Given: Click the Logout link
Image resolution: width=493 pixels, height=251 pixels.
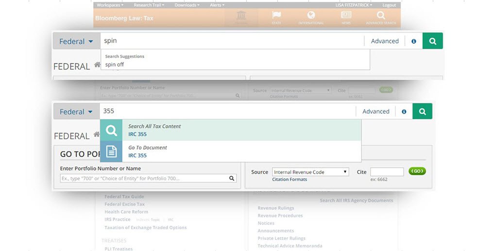Looking at the screenshot, I should (389, 5).
